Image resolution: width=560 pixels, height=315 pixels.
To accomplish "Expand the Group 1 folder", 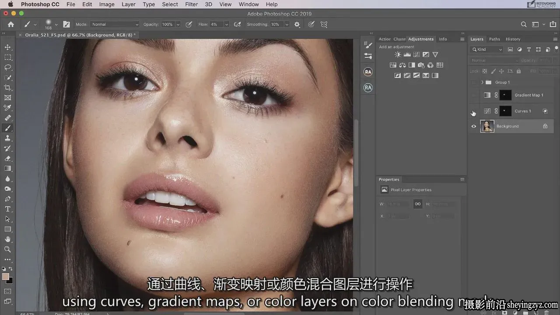I will tap(482, 82).
